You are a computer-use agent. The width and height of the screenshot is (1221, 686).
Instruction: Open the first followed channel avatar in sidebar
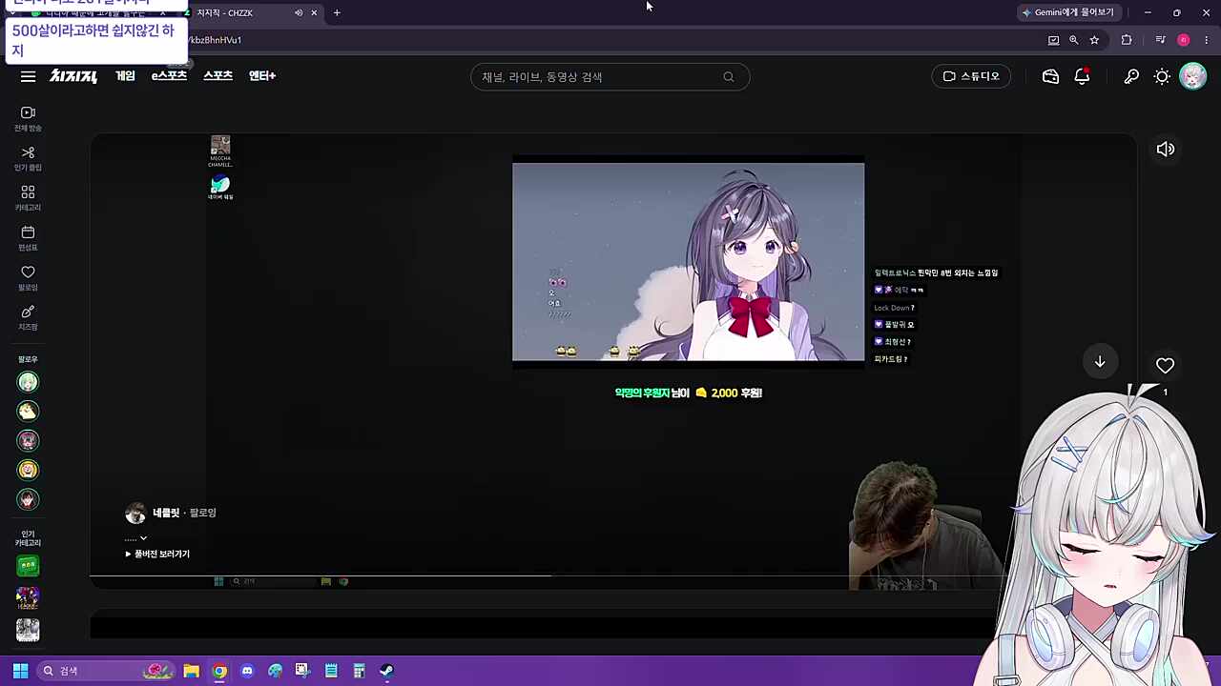tap(28, 382)
